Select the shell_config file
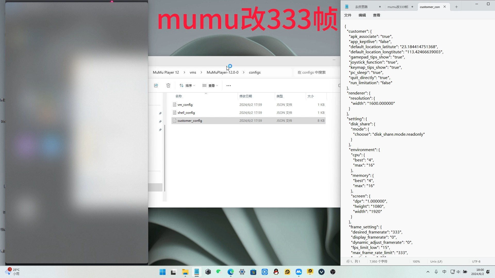Screen dimensions: 495x278 pyautogui.click(x=248, y=113)
